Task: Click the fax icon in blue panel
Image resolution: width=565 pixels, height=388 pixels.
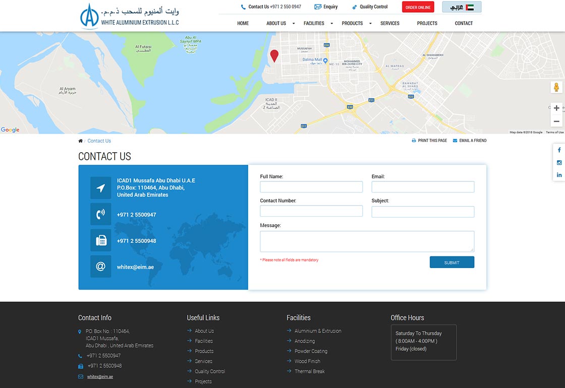Action: click(x=100, y=240)
